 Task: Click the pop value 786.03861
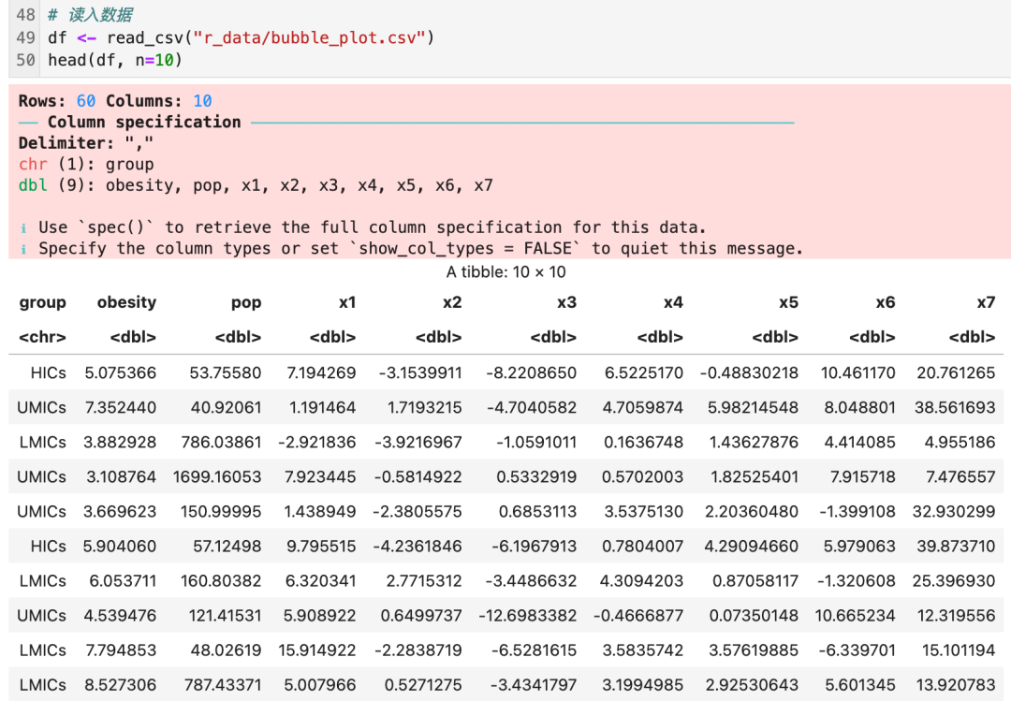(221, 443)
